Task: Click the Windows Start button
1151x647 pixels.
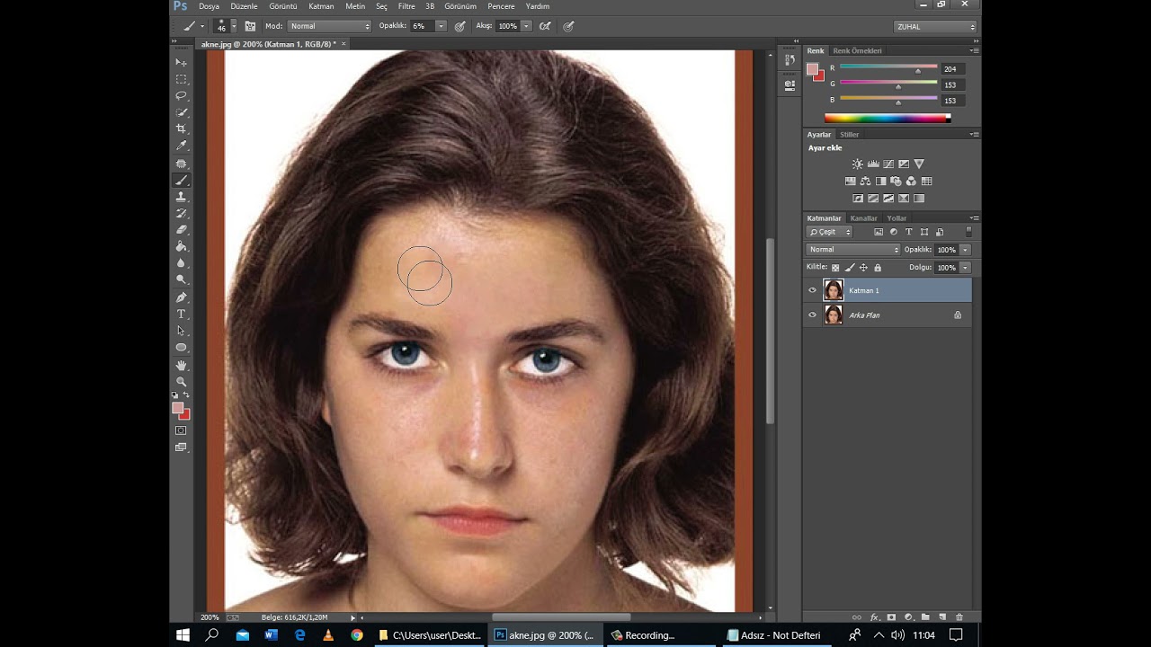Action: [x=183, y=635]
